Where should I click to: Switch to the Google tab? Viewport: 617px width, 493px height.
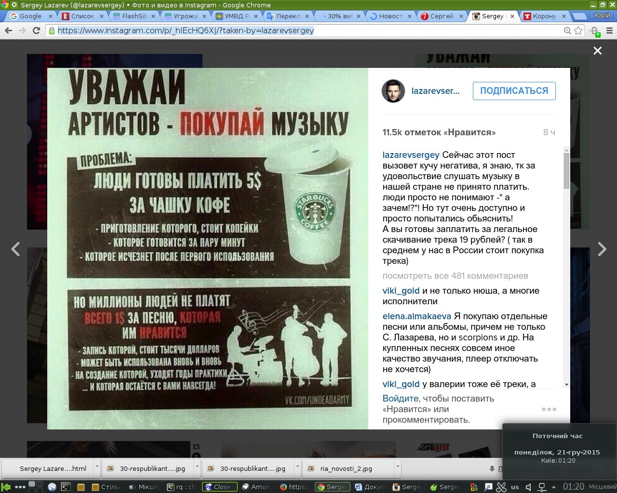30,16
